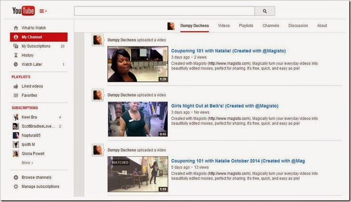Expand More subscriptions list
351x202 pixels.
pos(27,163)
